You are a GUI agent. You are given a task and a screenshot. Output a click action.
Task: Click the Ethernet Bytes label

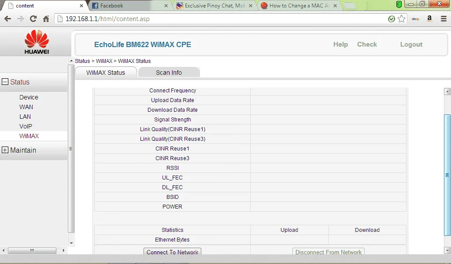click(172, 240)
